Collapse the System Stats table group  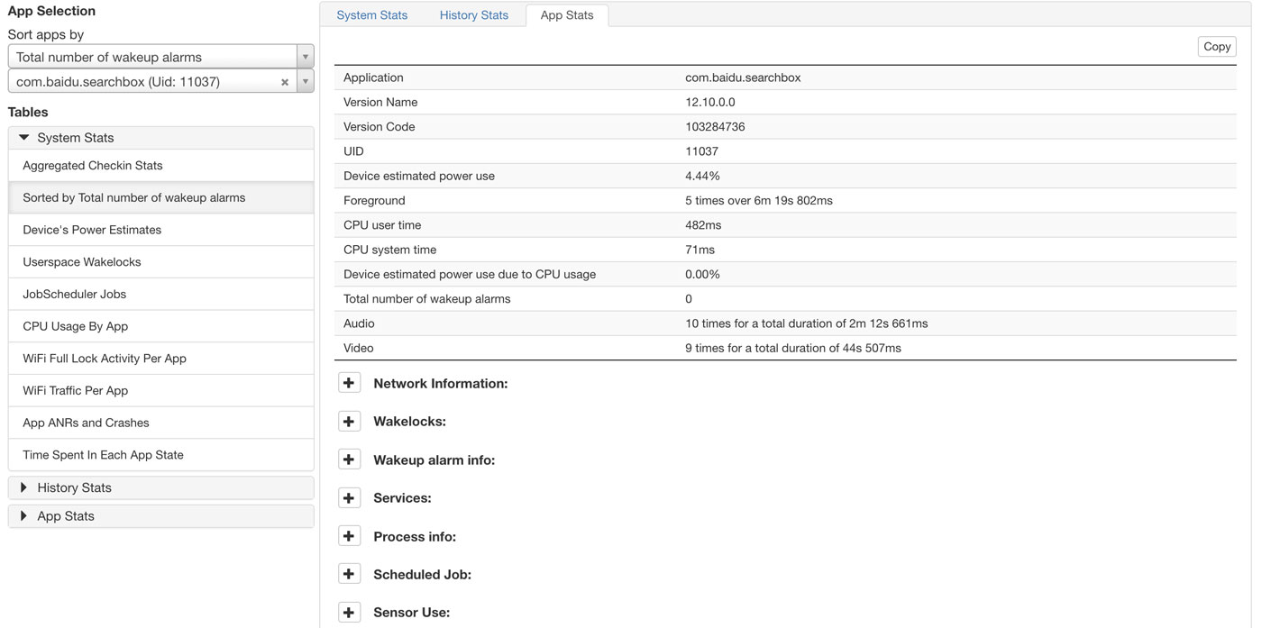[23, 137]
